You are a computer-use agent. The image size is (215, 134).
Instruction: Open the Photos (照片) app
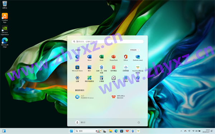[89, 68]
